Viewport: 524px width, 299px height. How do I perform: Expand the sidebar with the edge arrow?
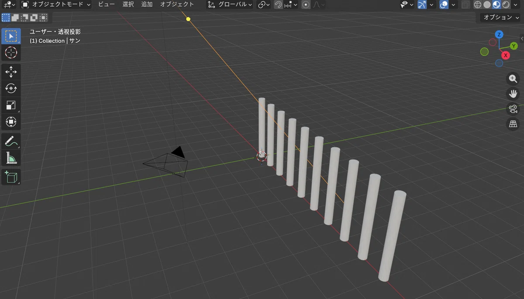coord(522,38)
